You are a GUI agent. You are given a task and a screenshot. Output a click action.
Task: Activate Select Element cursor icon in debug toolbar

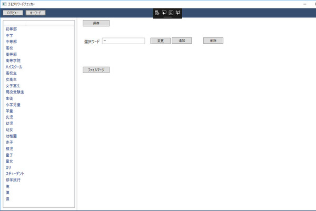point(164,13)
